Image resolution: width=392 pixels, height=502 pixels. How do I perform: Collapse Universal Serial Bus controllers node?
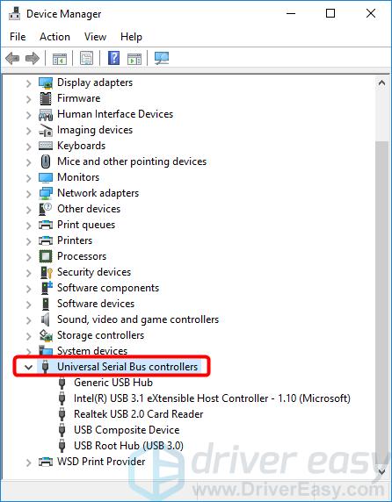click(29, 367)
